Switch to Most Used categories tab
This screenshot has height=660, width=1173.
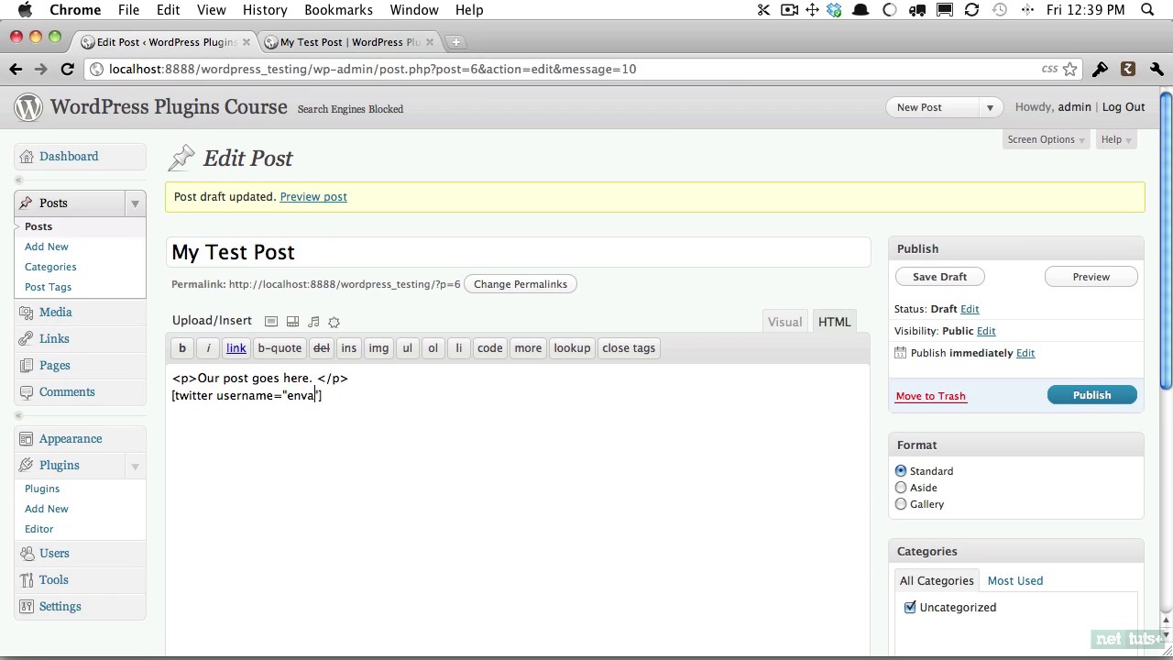click(1014, 581)
